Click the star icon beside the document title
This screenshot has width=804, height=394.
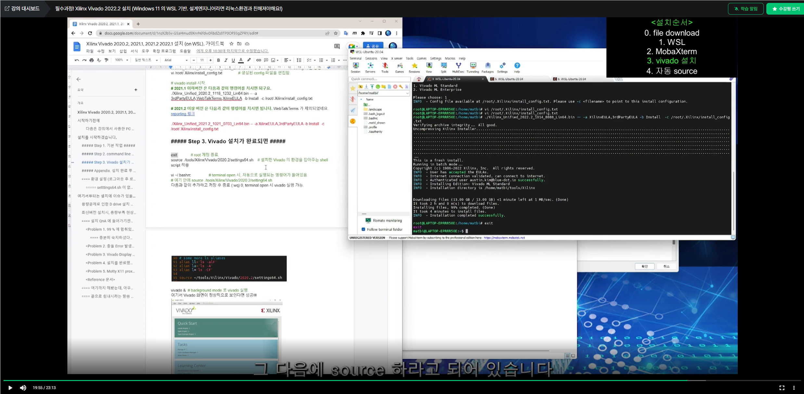coord(231,44)
